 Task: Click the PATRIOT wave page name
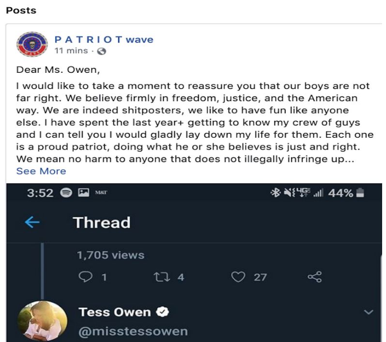tap(104, 39)
